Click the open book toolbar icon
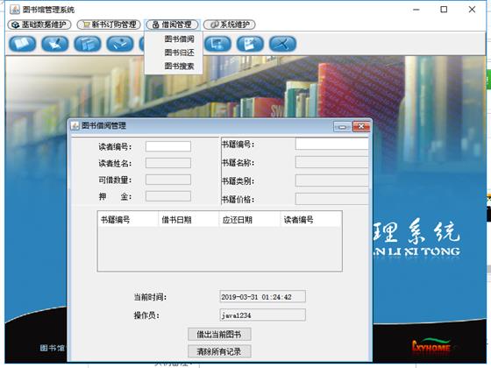This screenshot has height=368, width=491. coord(23,44)
